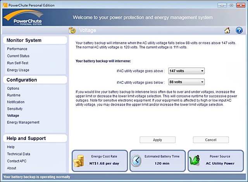Maximize the PowerChute window
The width and height of the screenshot is (248, 182).
point(231,5)
